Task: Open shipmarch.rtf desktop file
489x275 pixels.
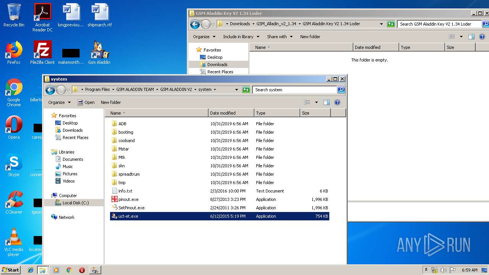Action: (100, 15)
